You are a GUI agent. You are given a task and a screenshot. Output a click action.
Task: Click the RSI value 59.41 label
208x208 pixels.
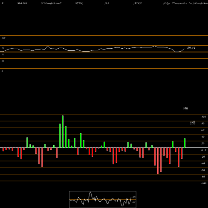point(191,48)
